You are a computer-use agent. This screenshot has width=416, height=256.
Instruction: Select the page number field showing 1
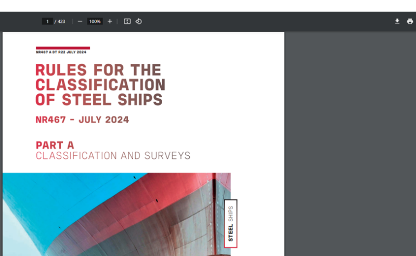(x=47, y=21)
